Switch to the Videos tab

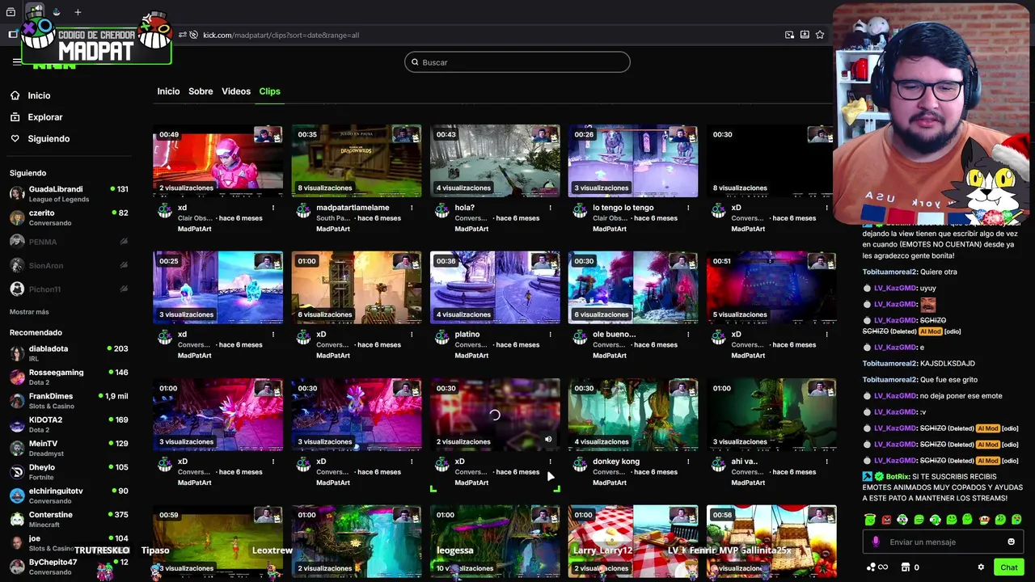point(236,91)
